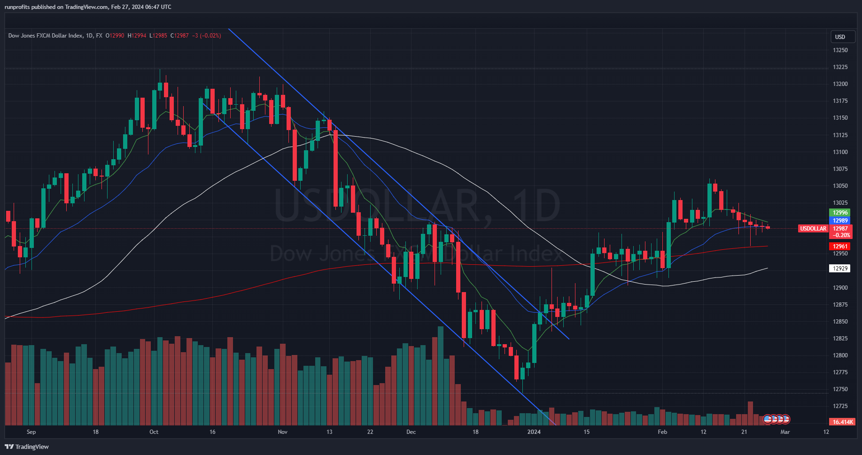Click the 12800 level on price scale

point(840,355)
